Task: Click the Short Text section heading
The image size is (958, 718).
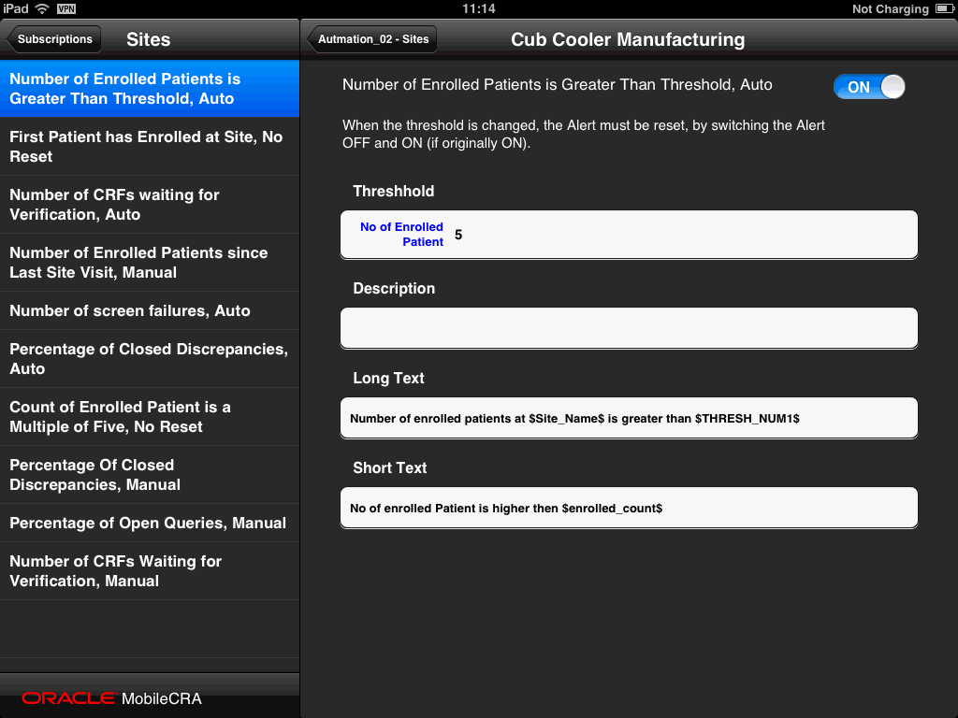Action: (x=390, y=467)
